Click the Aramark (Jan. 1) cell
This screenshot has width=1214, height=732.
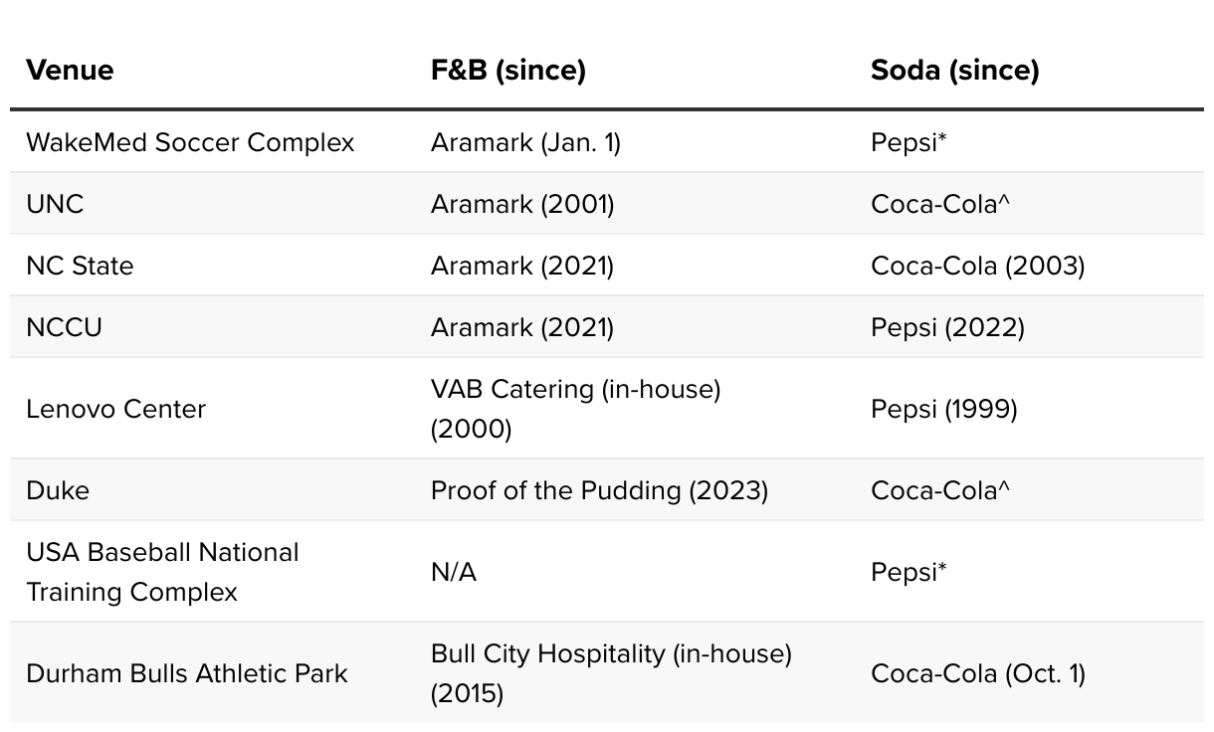pyautogui.click(x=525, y=142)
